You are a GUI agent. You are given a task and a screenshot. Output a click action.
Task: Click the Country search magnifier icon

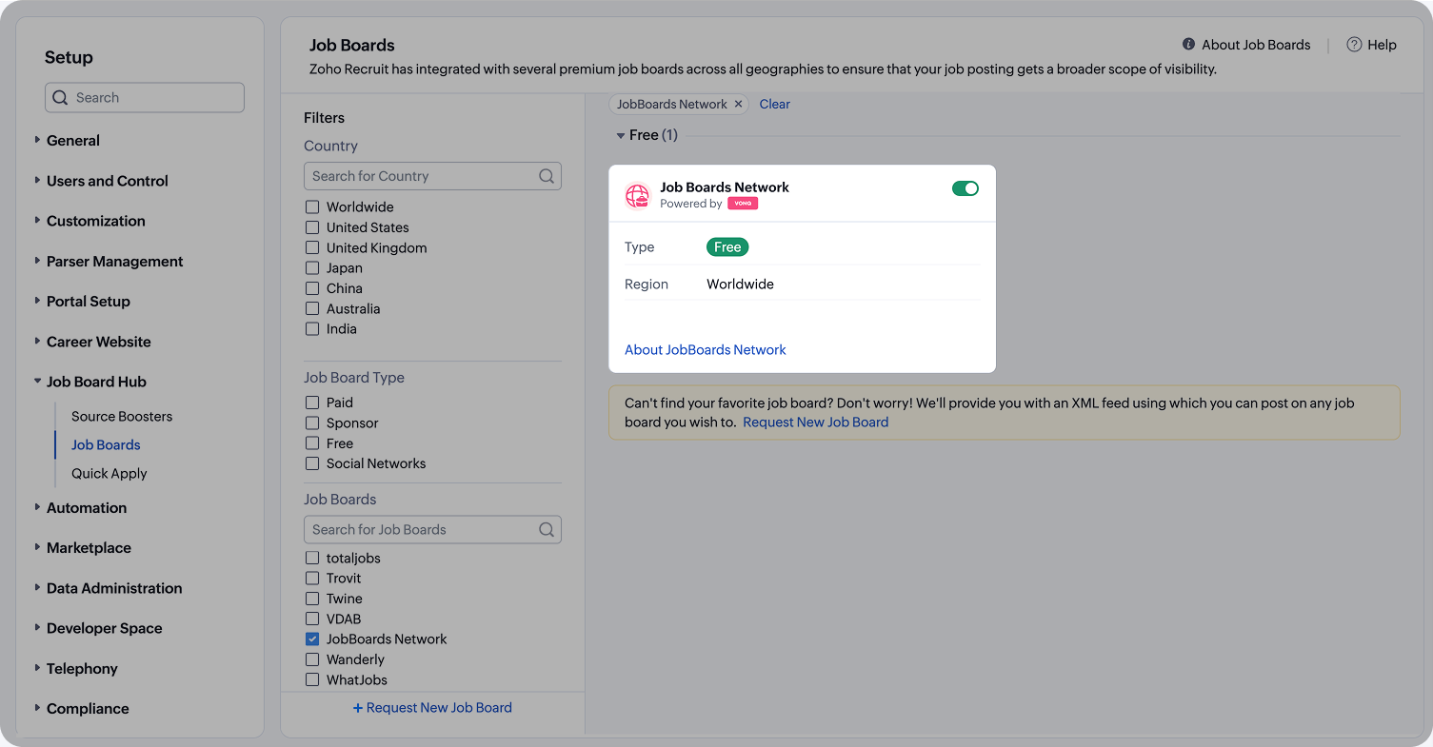pyautogui.click(x=547, y=176)
